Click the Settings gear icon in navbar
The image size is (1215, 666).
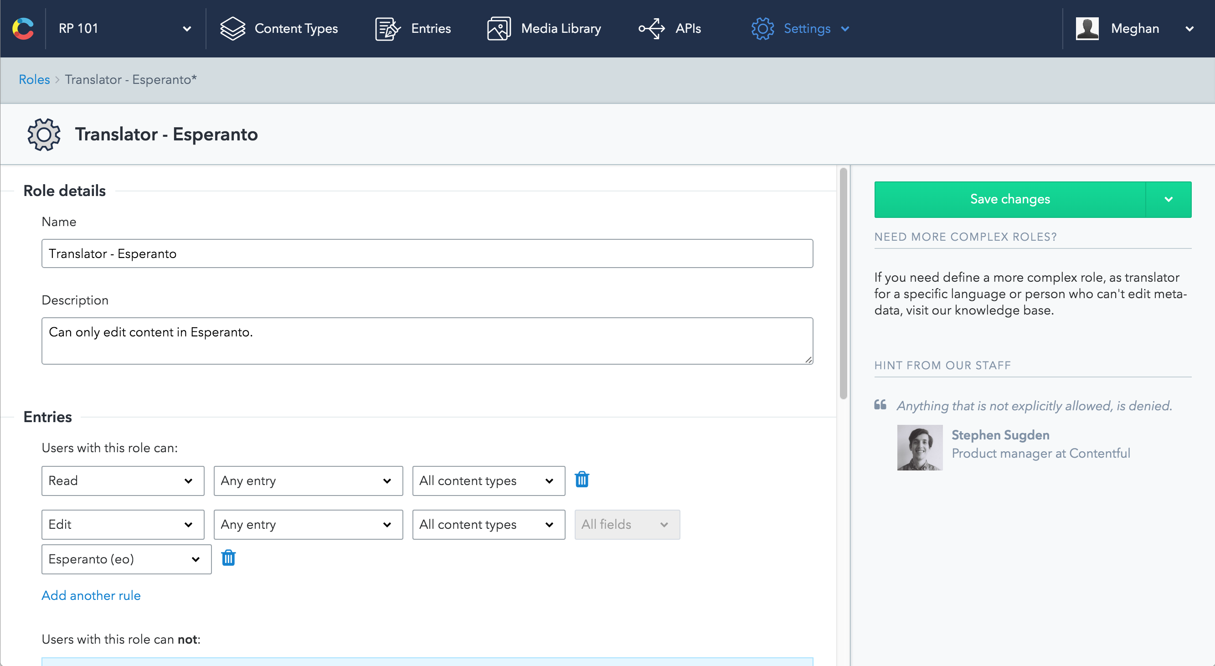(x=762, y=28)
